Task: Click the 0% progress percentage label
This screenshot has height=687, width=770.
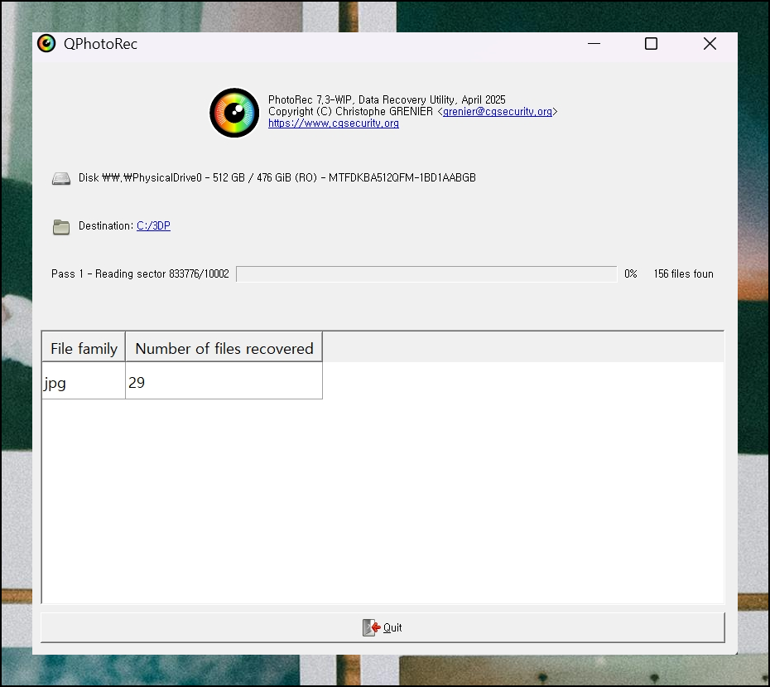Action: 631,273
